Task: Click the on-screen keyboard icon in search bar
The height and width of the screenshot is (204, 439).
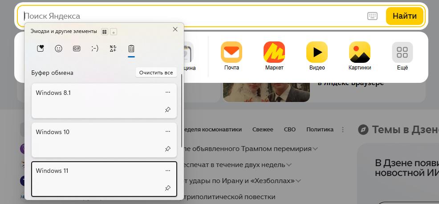Action: (x=373, y=16)
